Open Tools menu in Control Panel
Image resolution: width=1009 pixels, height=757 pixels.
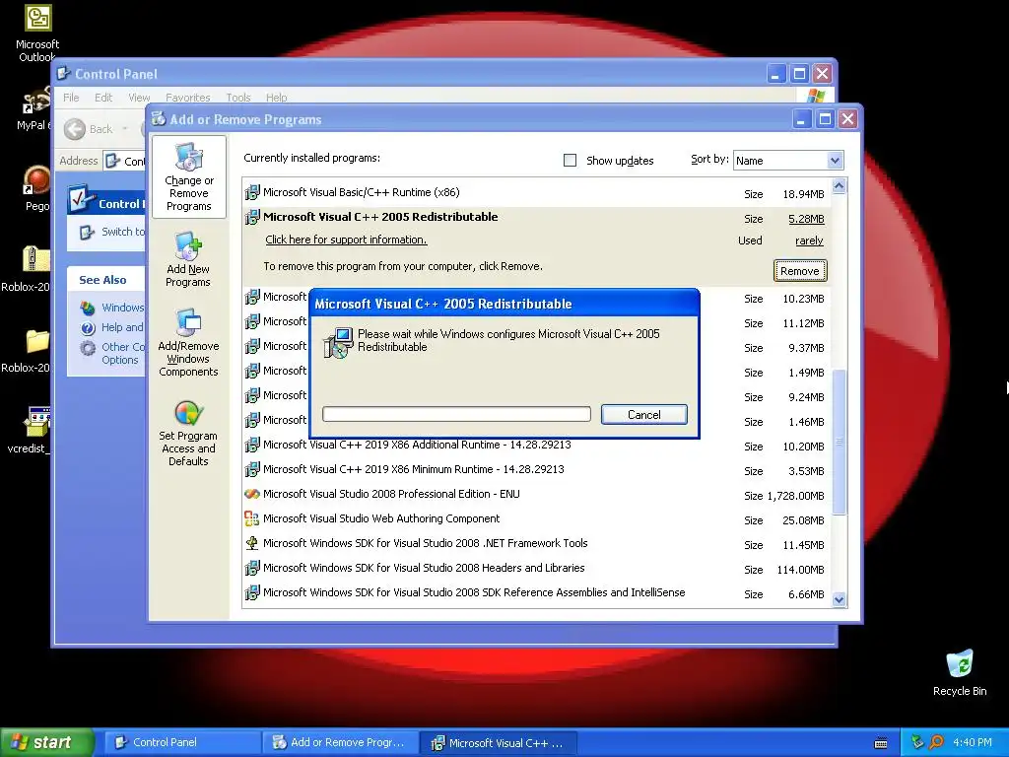238,98
